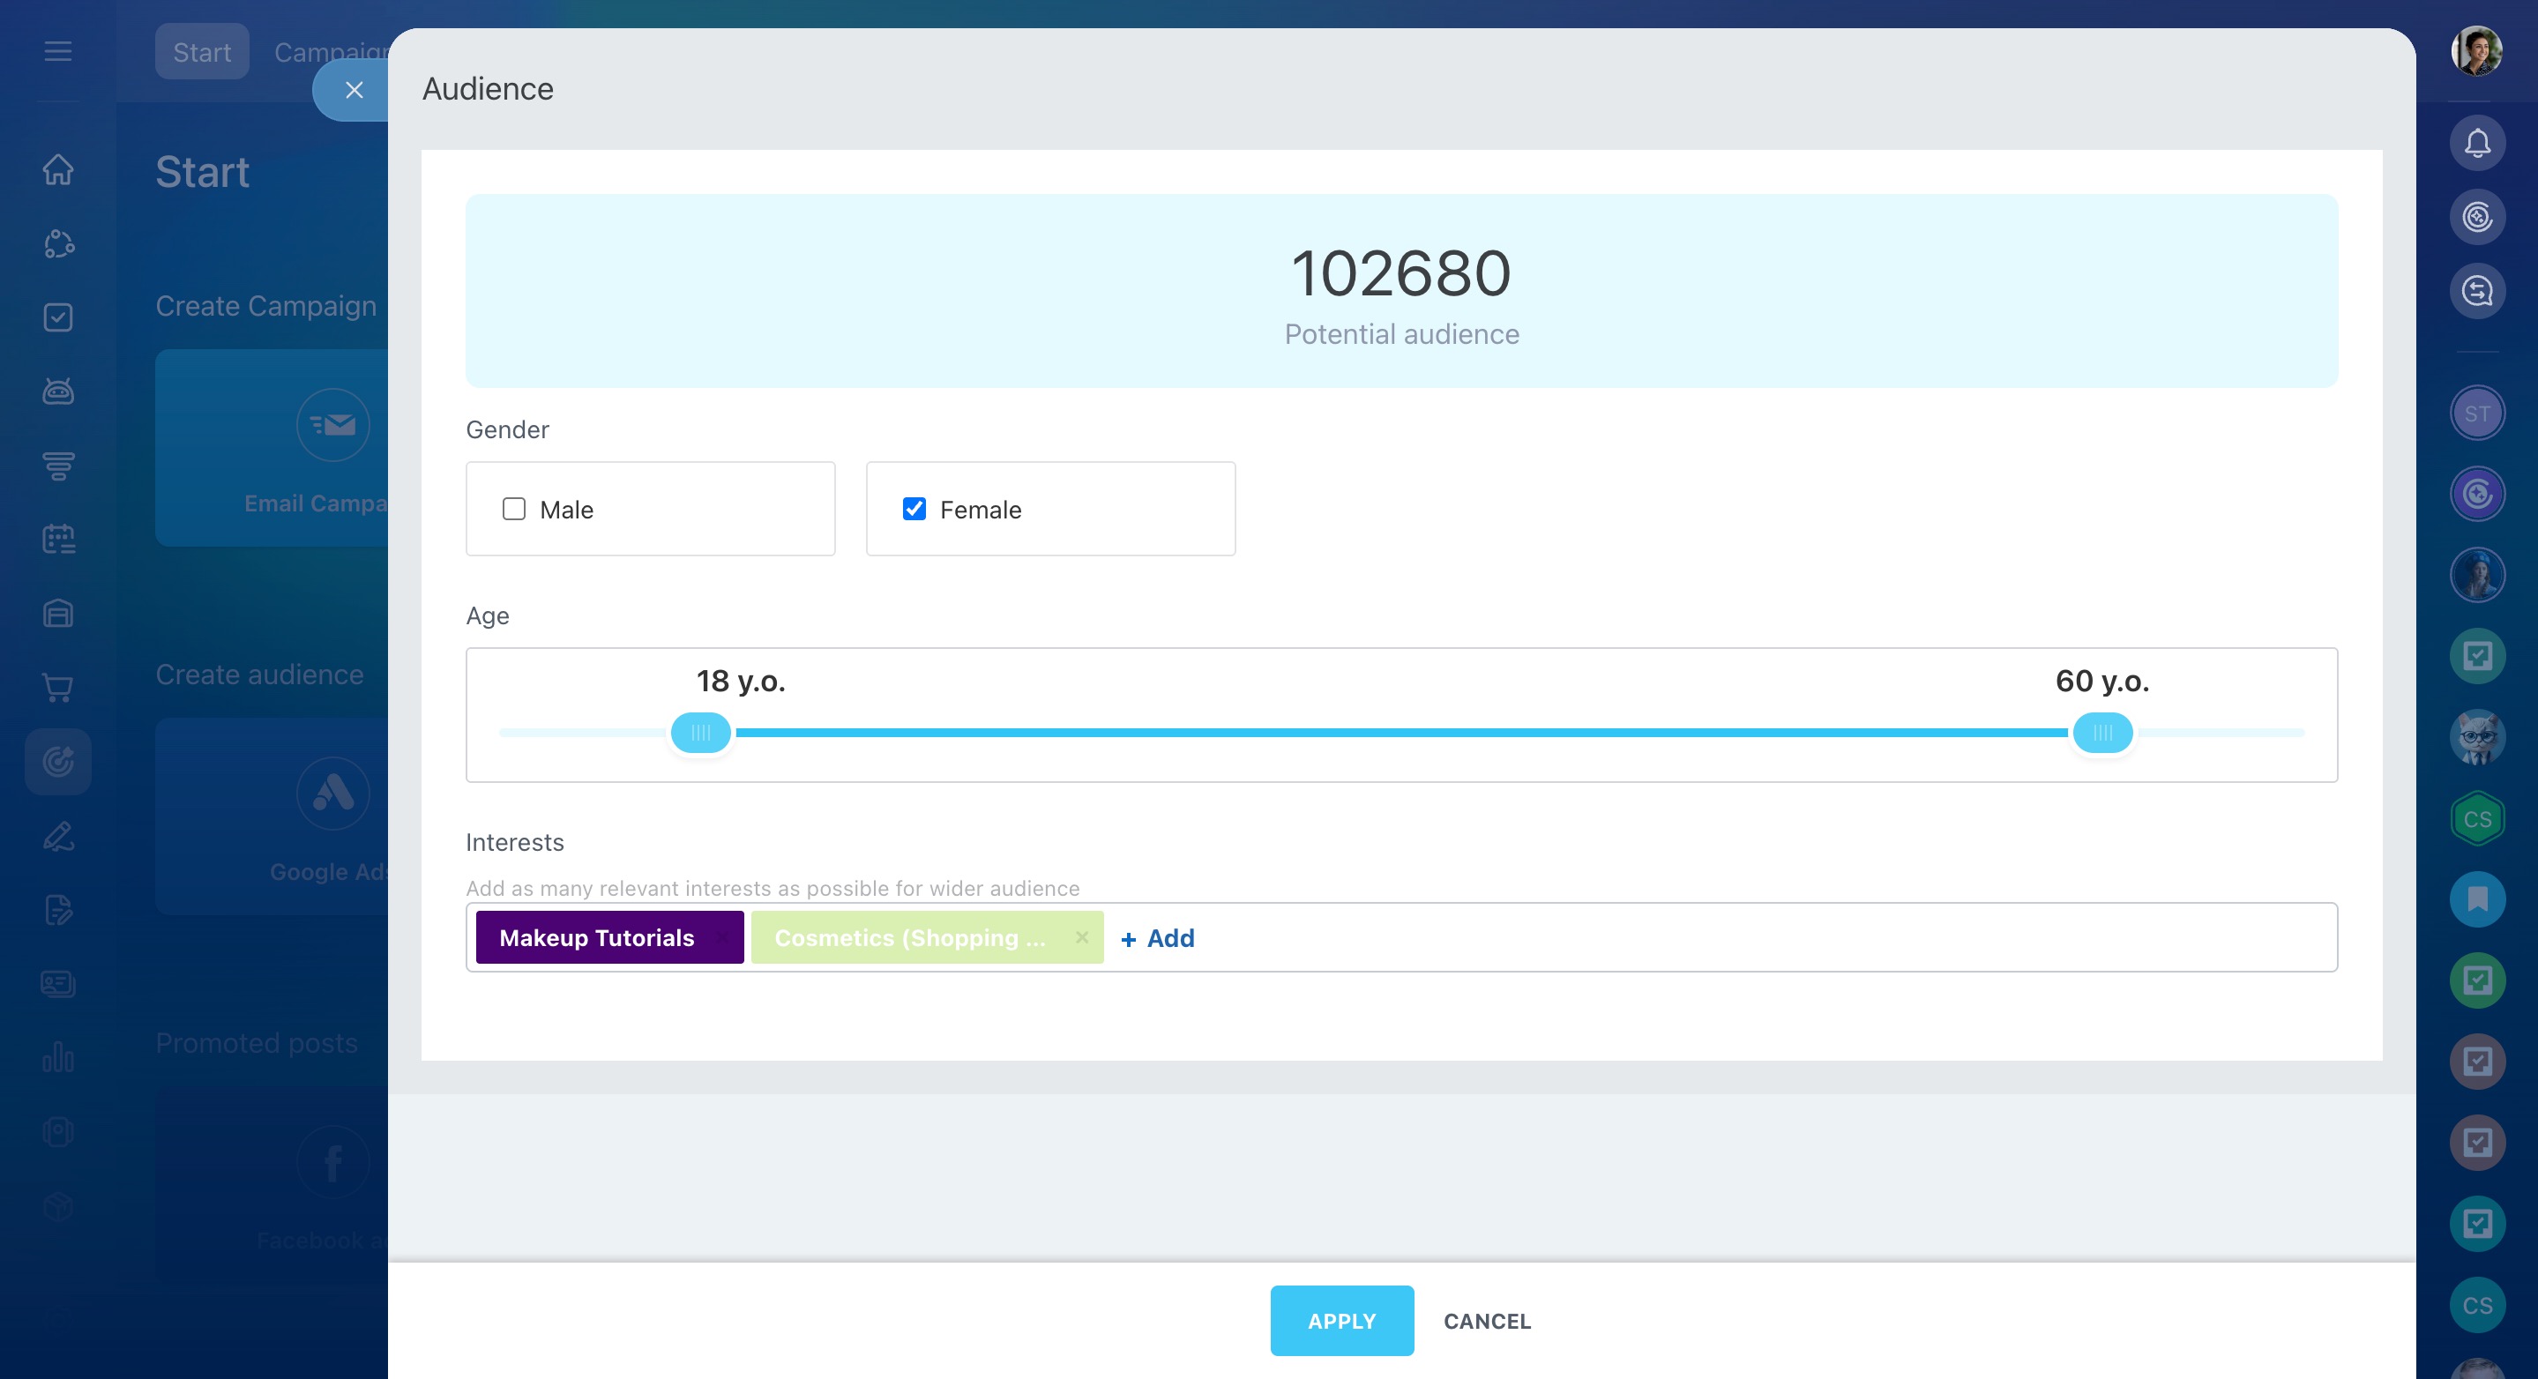Click the 18 y.o. minimum age handle
Screen dimensions: 2538x1379
[x=700, y=733]
